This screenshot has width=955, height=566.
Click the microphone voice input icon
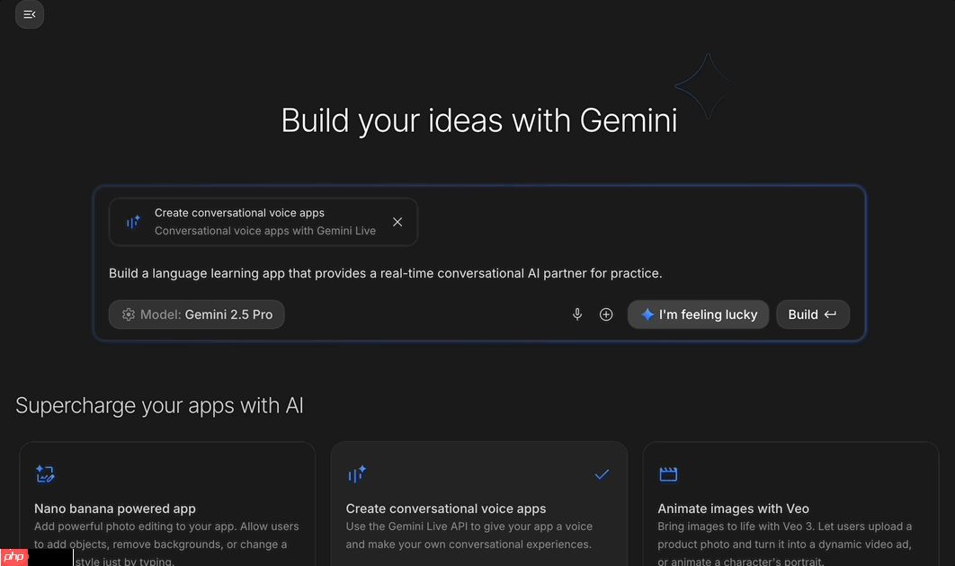[577, 314]
